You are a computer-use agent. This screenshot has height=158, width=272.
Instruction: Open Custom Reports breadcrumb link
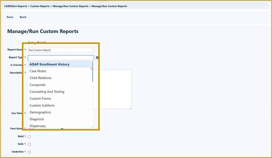(40, 6)
